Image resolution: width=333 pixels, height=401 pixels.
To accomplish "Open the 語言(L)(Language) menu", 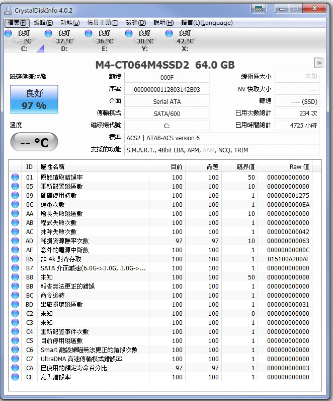I will [x=207, y=23].
